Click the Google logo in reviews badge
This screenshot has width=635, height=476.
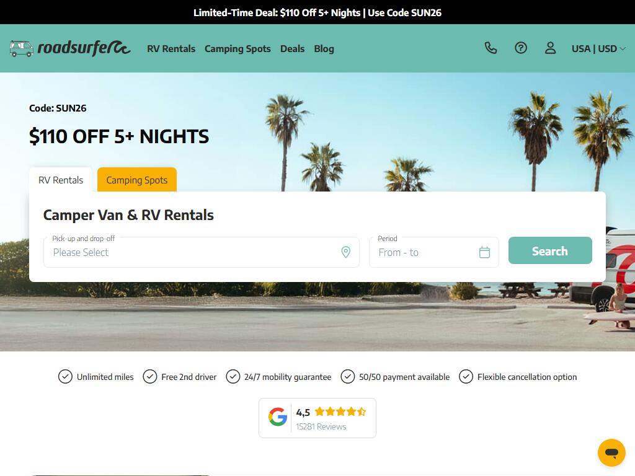278,417
